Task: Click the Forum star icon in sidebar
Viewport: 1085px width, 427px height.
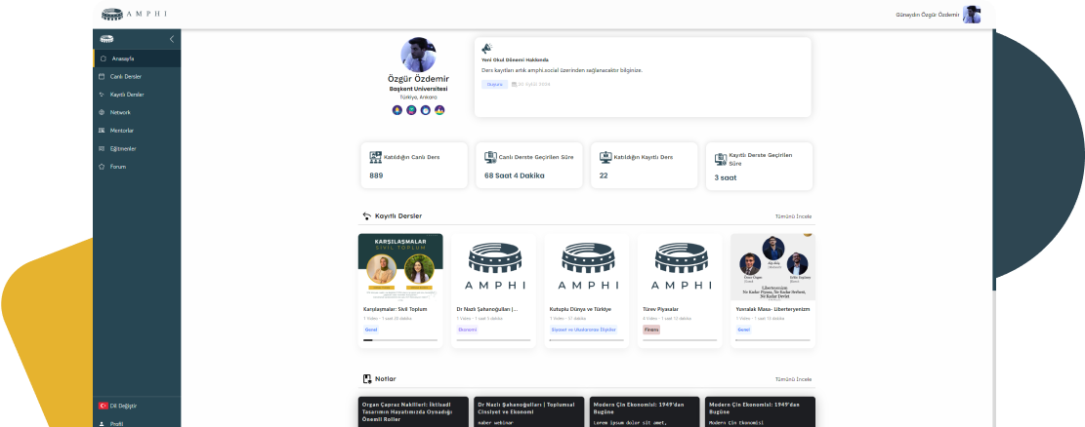Action: [x=102, y=167]
